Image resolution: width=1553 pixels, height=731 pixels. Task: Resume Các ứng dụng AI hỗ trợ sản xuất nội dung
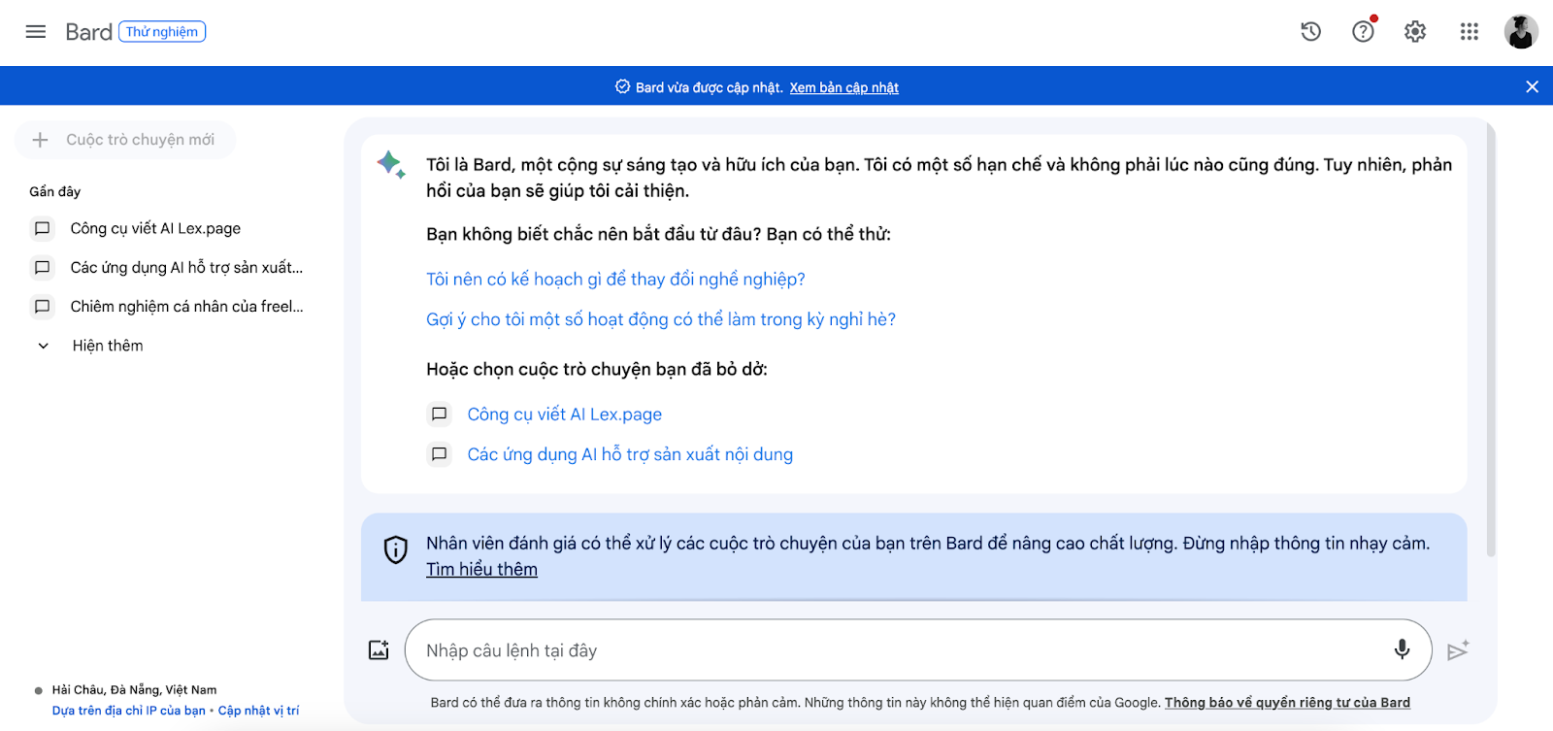pyautogui.click(x=630, y=454)
